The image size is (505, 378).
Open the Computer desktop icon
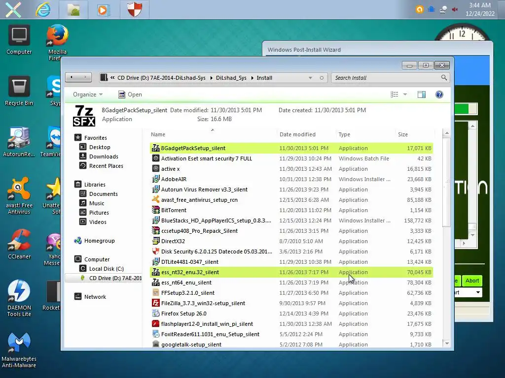19,39
